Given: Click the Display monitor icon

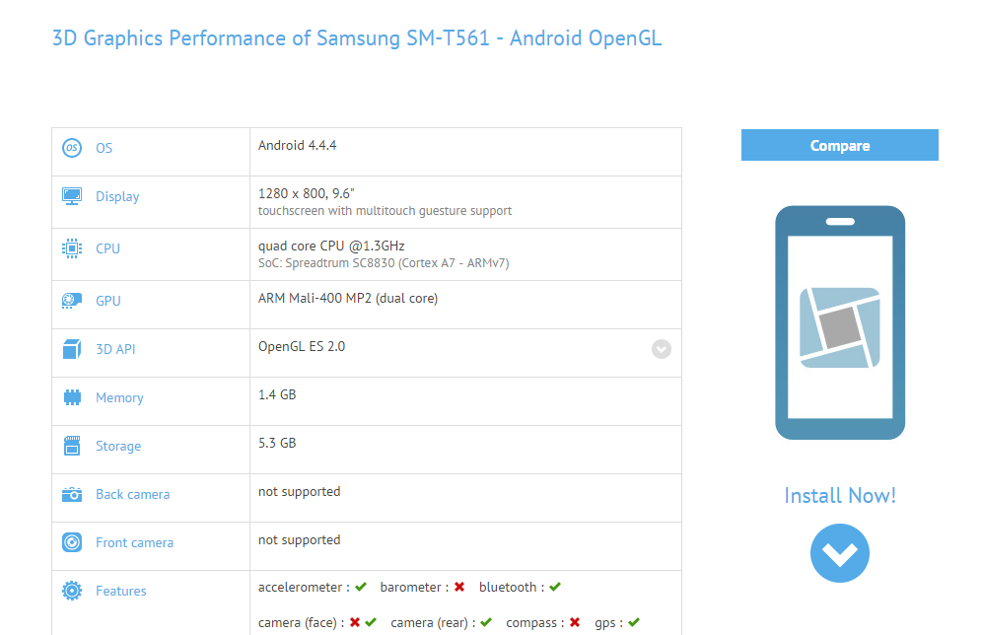Looking at the screenshot, I should (72, 196).
